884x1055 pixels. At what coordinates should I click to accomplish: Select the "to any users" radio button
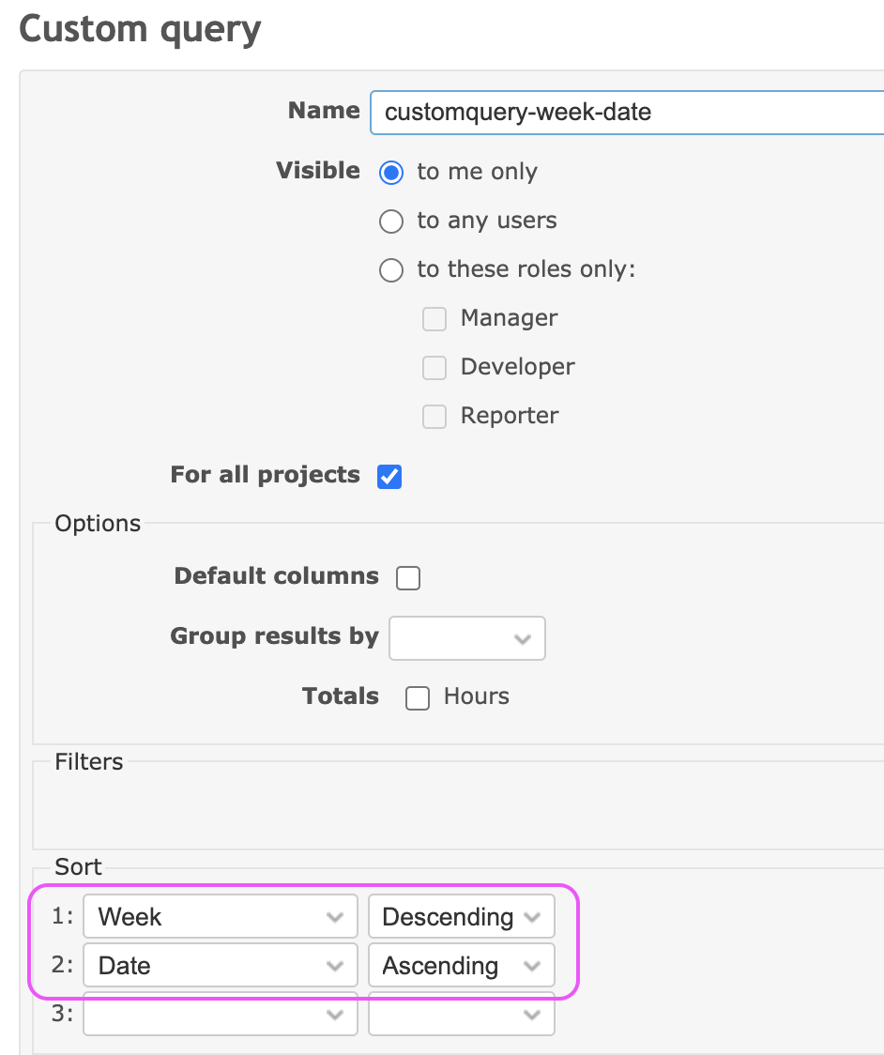pos(391,222)
